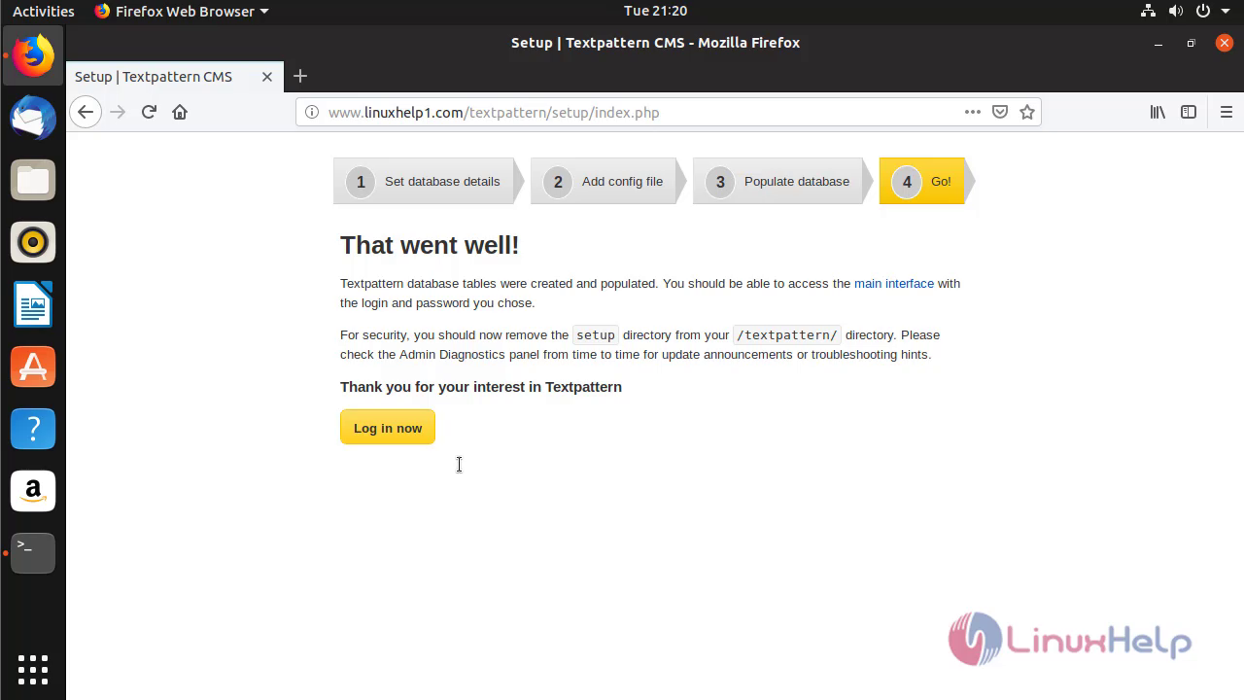Click the '/textpattern/' code text
Image resolution: width=1244 pixels, height=700 pixels.
(x=787, y=334)
